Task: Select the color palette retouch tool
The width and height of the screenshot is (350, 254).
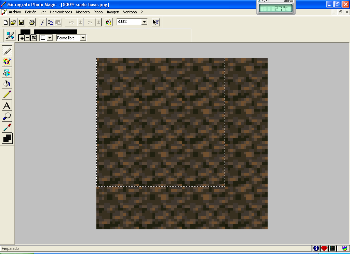Action: pos(7,62)
